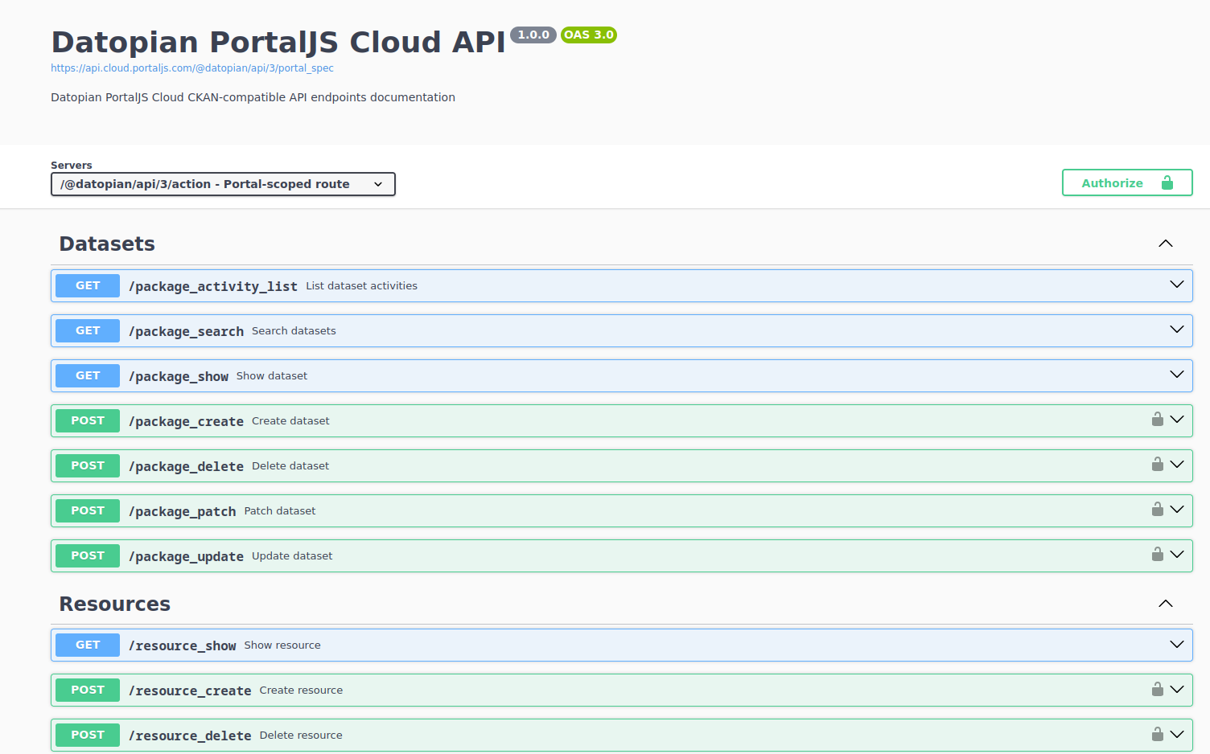Click the 1.0.0 version badge
Image resolution: width=1210 pixels, height=754 pixels.
click(533, 35)
